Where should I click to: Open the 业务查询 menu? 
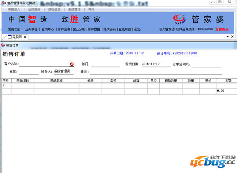pos(34,9)
